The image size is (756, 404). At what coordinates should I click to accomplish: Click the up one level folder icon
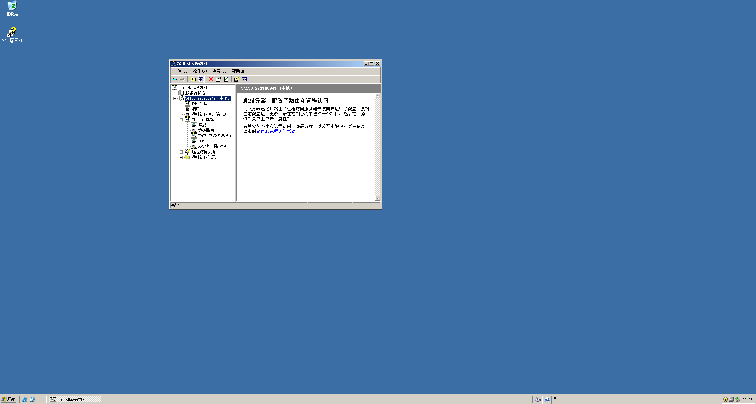pyautogui.click(x=193, y=79)
